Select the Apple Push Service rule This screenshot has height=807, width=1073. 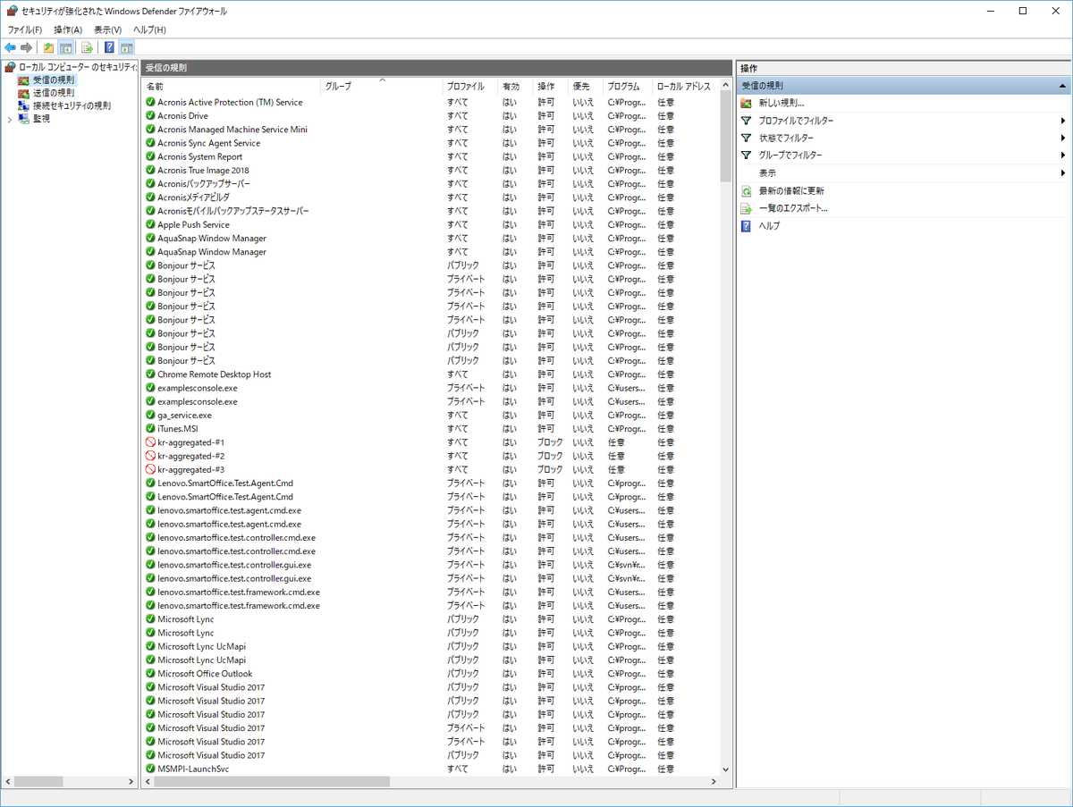[x=193, y=224]
